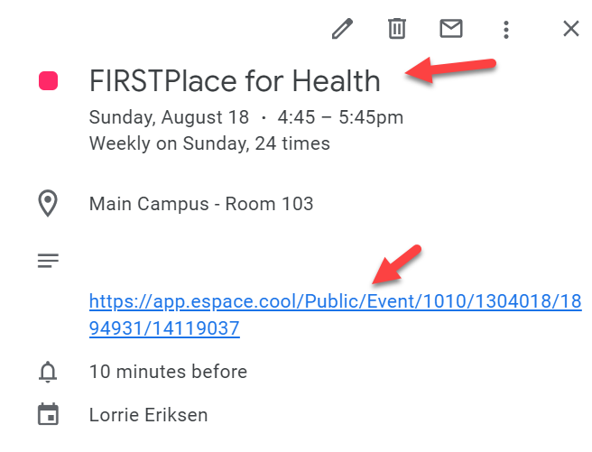Image resolution: width=592 pixels, height=452 pixels.
Task: Click the 4:45 – 5:45pm time text
Action: pos(340,117)
